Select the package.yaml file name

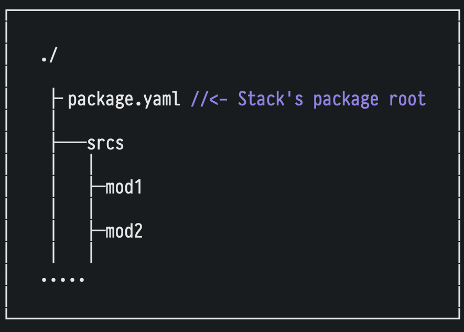124,99
